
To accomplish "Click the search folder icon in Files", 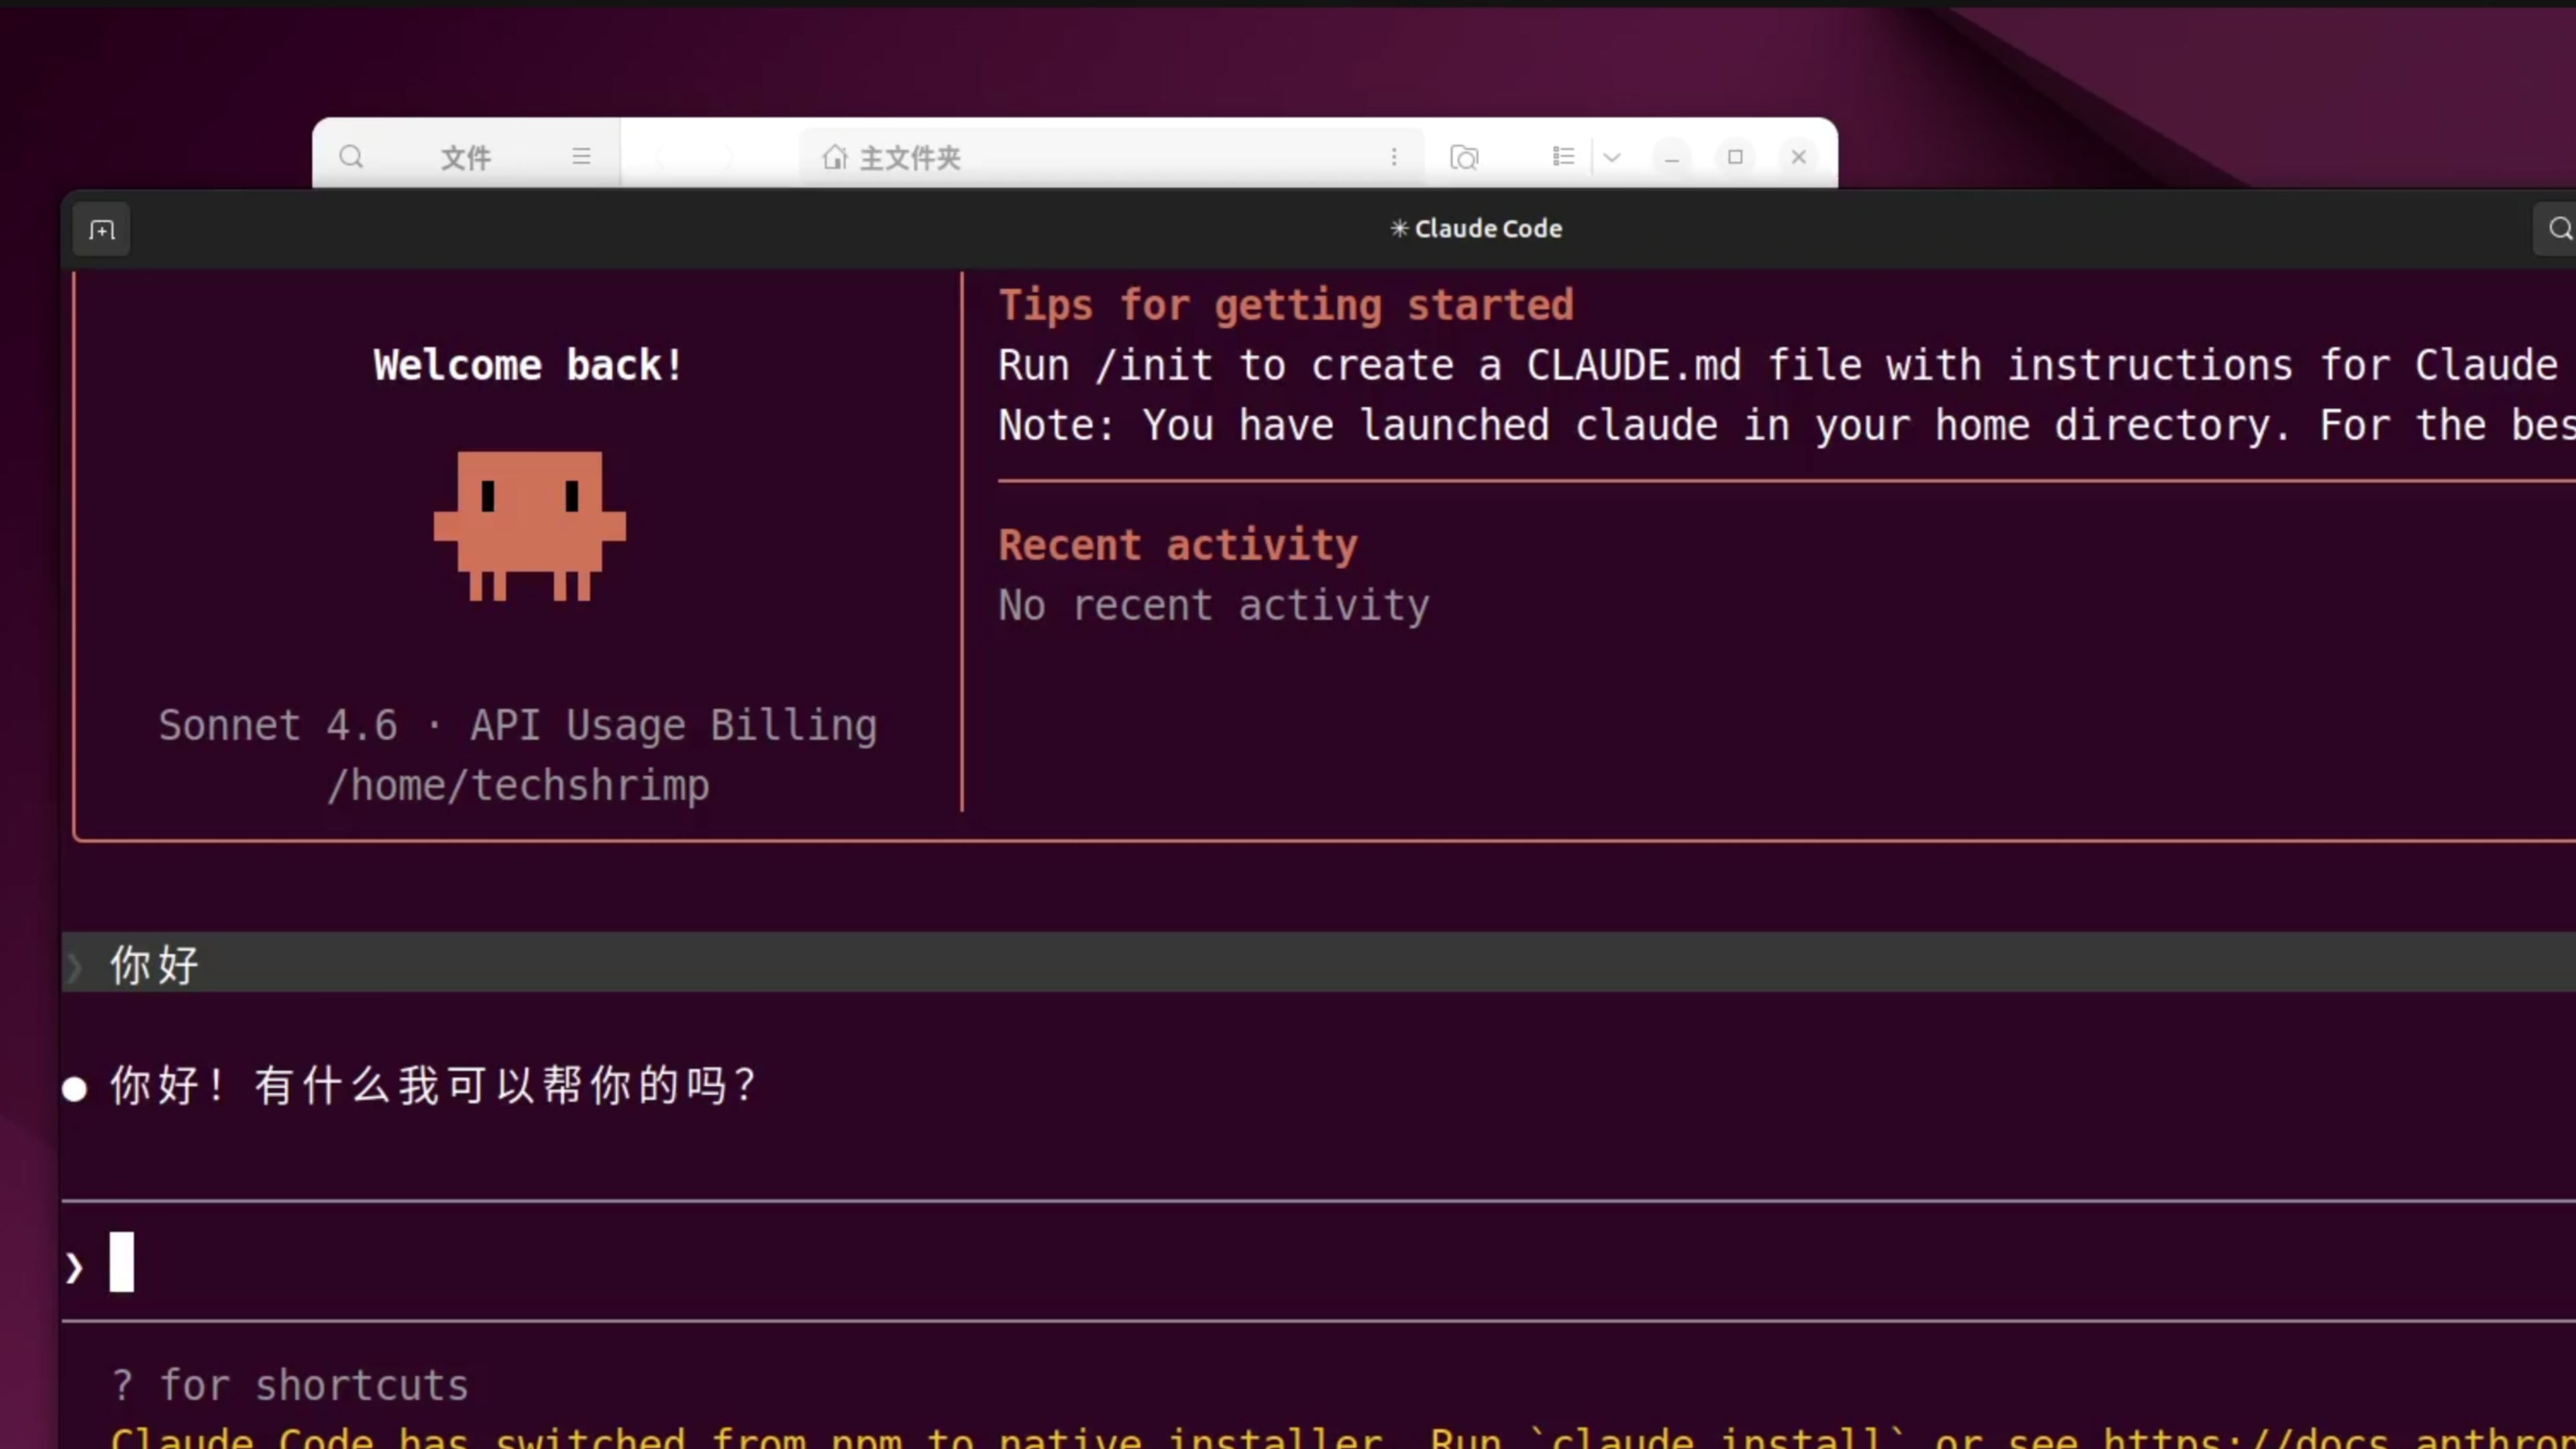I will pos(1464,157).
